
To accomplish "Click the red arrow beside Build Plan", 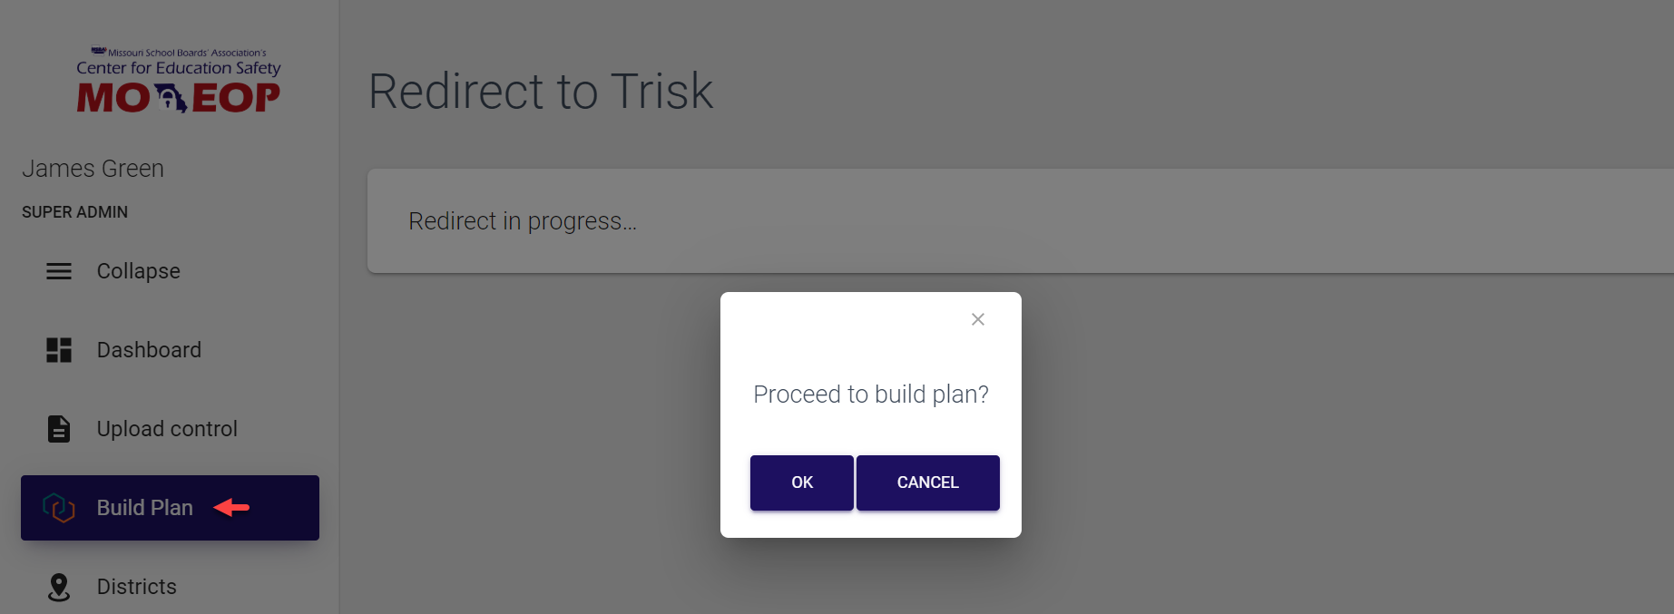I will (x=231, y=508).
